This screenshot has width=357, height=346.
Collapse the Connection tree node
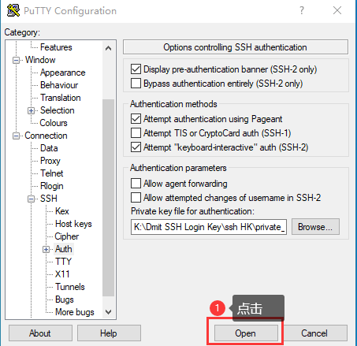17,136
